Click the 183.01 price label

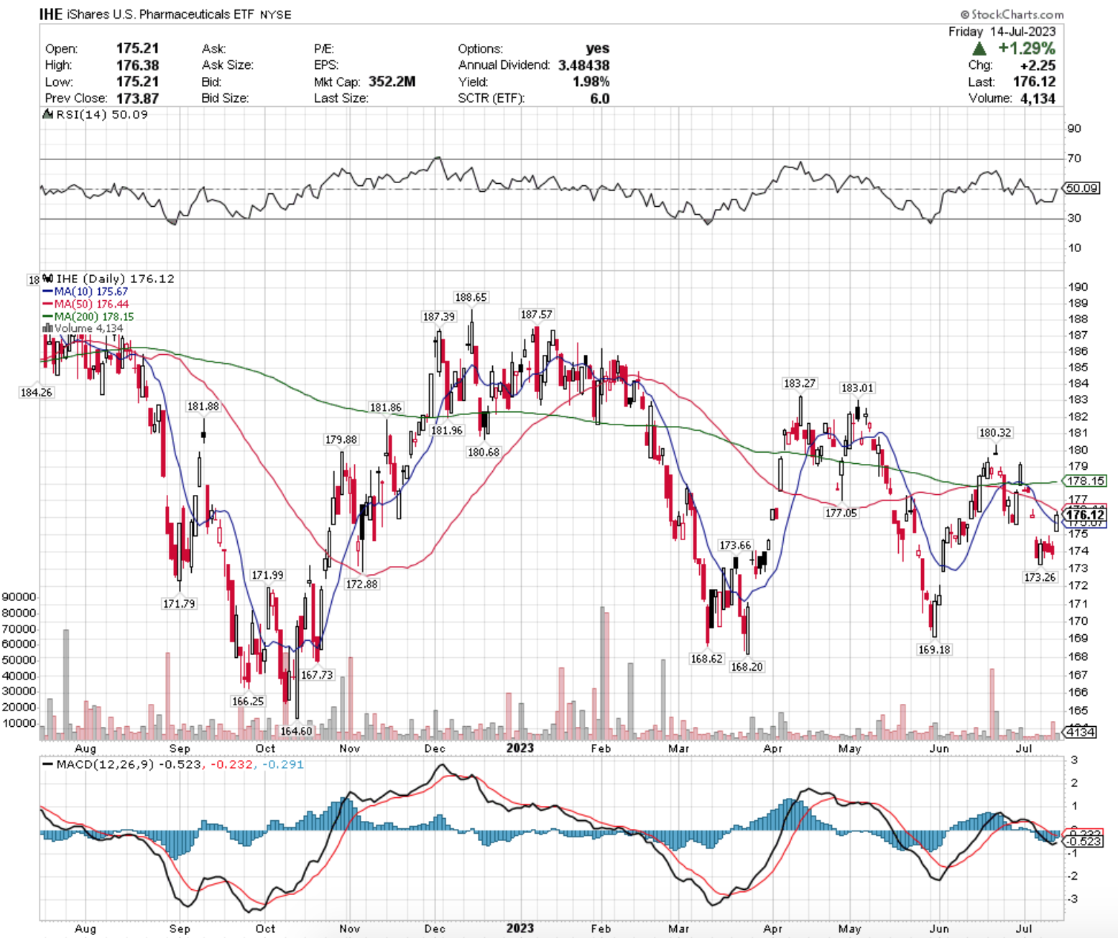[x=857, y=387]
